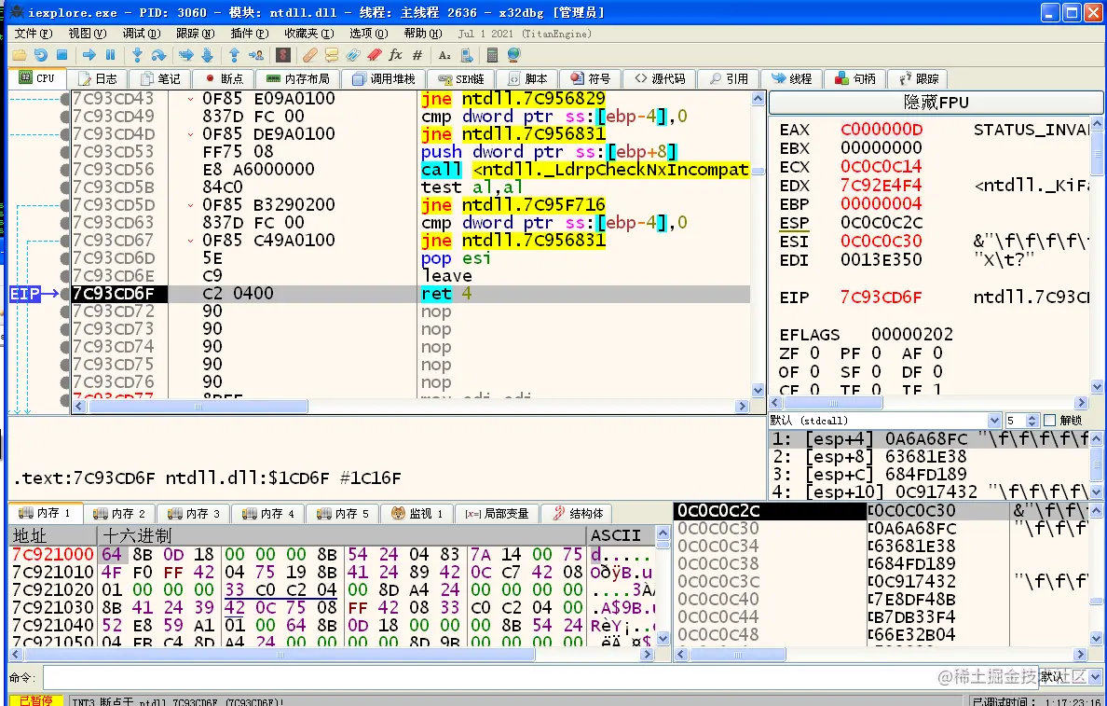1107x706 pixels.
Task: Click the jne jump arrow at 7C93CD4D
Action: pos(190,134)
